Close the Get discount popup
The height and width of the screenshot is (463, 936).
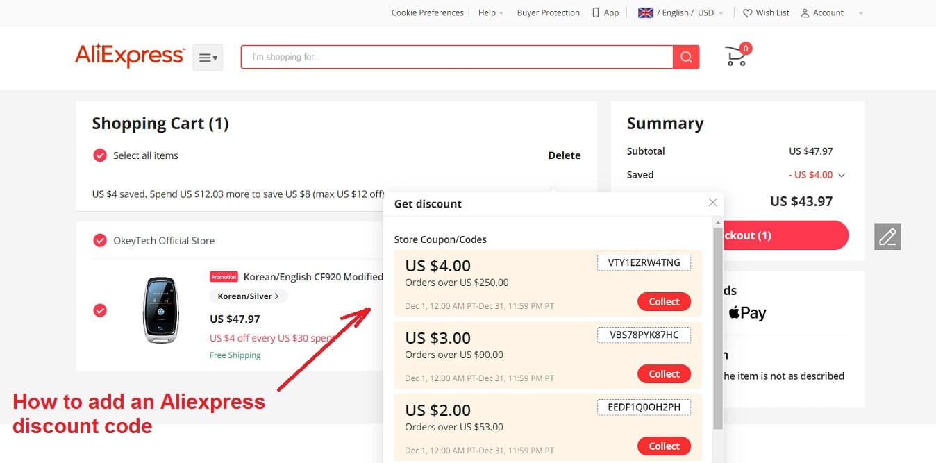pos(712,203)
